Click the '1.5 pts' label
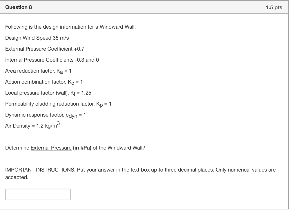290x210 pixels. tap(274, 8)
